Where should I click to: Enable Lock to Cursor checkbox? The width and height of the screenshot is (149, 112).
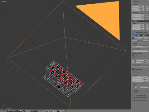click(133, 53)
